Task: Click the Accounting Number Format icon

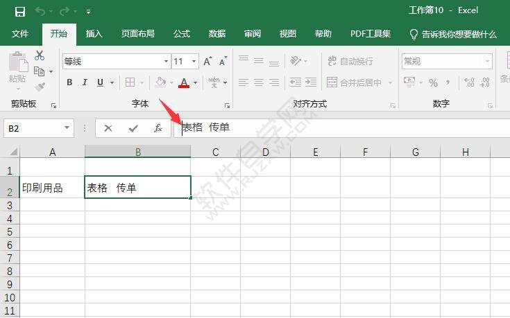Action: [409, 82]
